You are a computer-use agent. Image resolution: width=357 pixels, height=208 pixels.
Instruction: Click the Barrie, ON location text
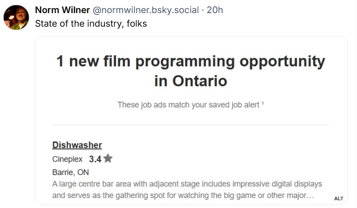[x=70, y=172]
